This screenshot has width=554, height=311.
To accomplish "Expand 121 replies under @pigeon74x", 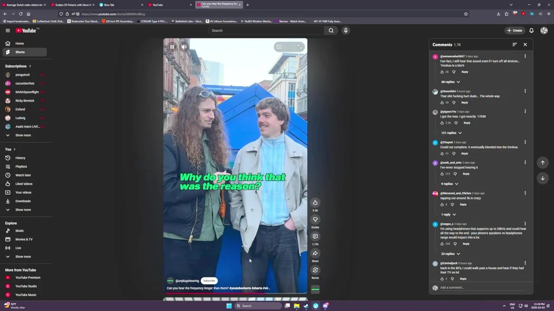I will pyautogui.click(x=451, y=133).
